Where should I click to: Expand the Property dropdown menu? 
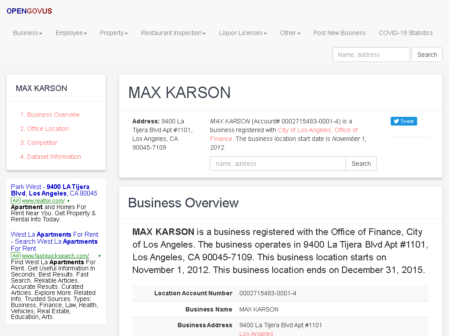(x=114, y=33)
